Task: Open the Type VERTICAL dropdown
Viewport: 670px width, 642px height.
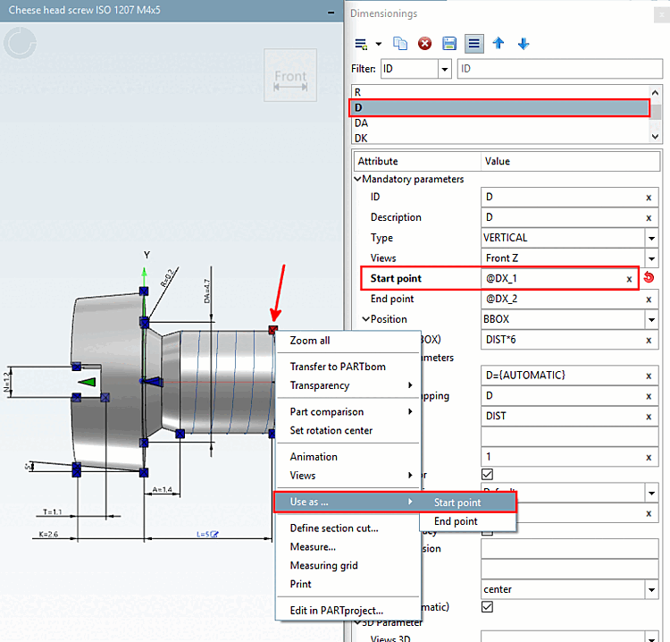Action: [x=652, y=238]
